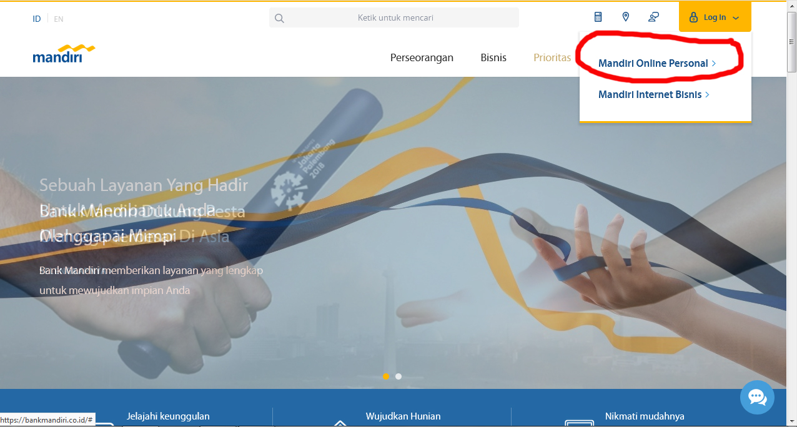
Task: Focus the 'Ketik untuk mencari' search field
Action: click(x=394, y=17)
